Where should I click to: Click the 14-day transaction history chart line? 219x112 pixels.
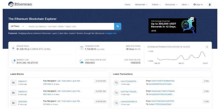point(181,56)
